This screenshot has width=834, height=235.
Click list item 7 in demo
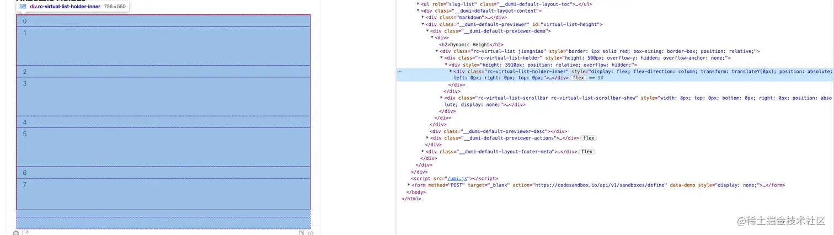click(163, 194)
